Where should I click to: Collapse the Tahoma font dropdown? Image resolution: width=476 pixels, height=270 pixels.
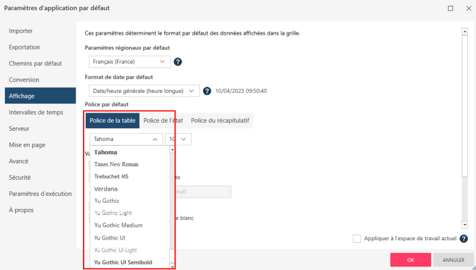[126, 139]
